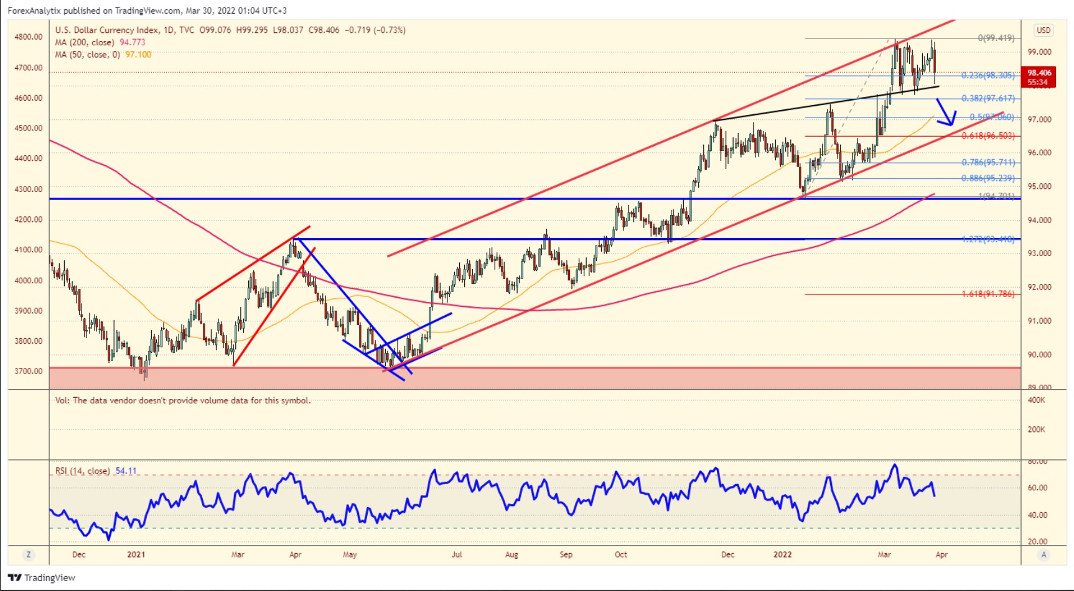Click the 0.382(97.617) Fibonacci label
Viewport: 1074px width, 591px height.
[988, 99]
